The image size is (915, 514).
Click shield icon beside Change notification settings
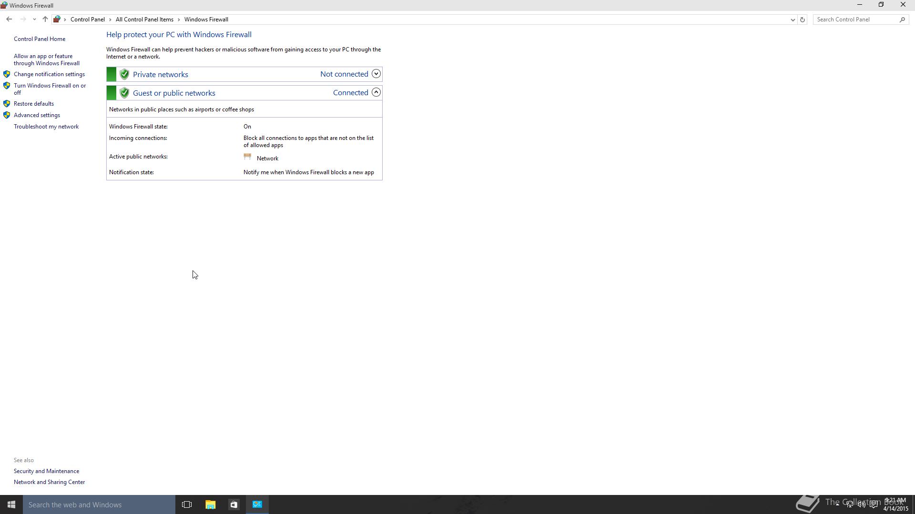click(x=7, y=74)
